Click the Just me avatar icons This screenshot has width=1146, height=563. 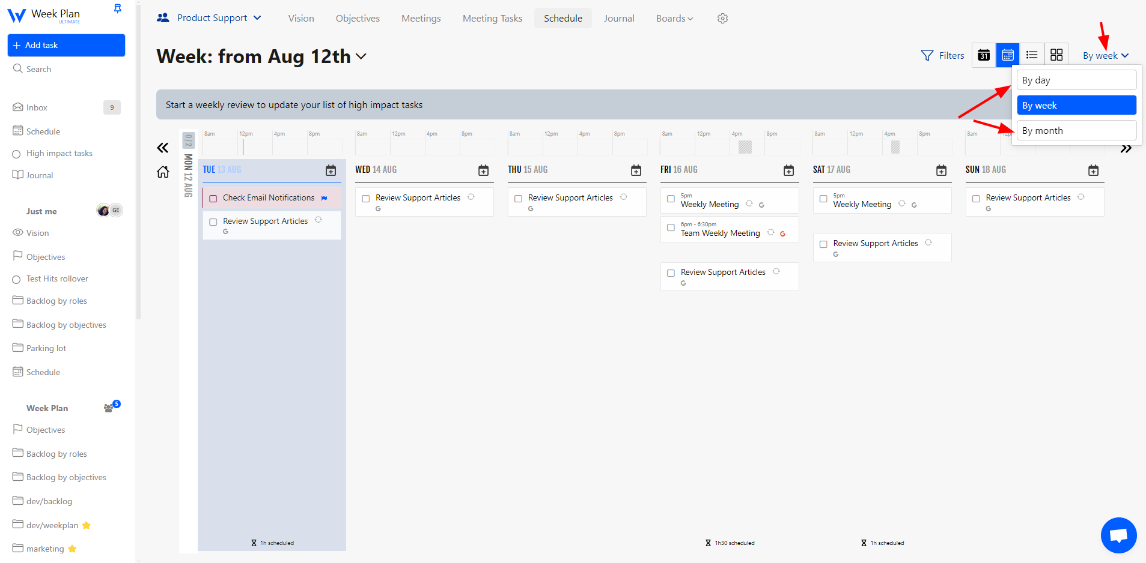109,210
